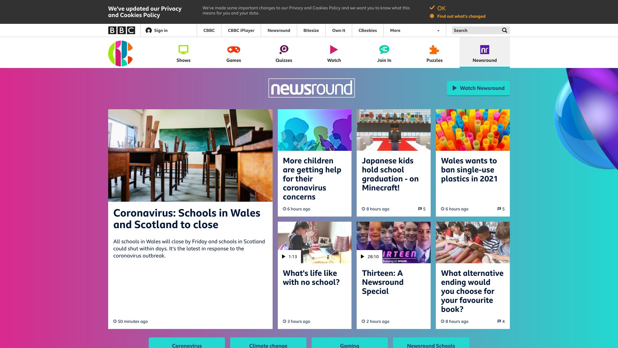Click the cookie banner heading 'We've updated our Privacy'
Screen dimensions: 618x348
tap(145, 12)
